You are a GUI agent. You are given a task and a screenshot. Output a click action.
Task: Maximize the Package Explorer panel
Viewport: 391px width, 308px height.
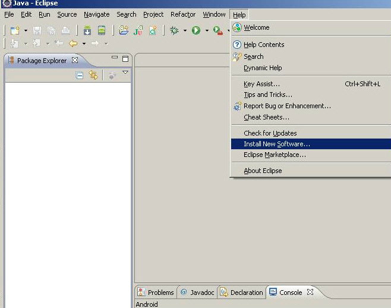125,59
